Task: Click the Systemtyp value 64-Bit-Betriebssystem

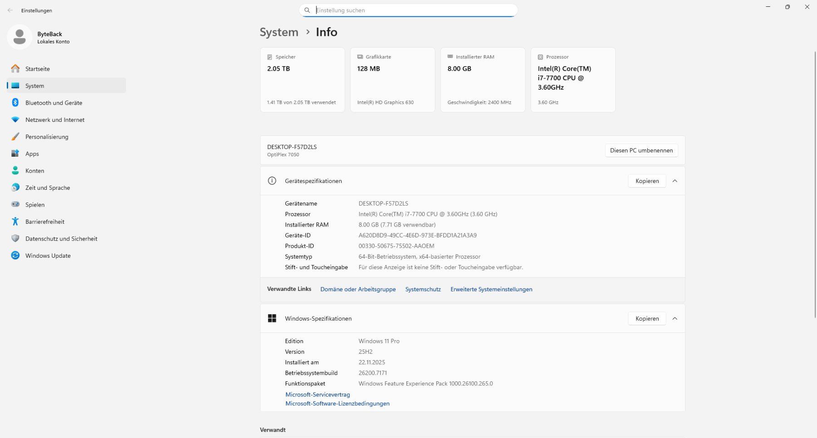Action: 419,257
